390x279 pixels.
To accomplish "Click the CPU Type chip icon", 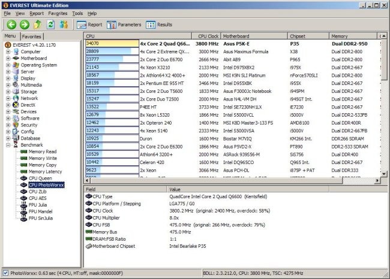I will tap(89, 196).
